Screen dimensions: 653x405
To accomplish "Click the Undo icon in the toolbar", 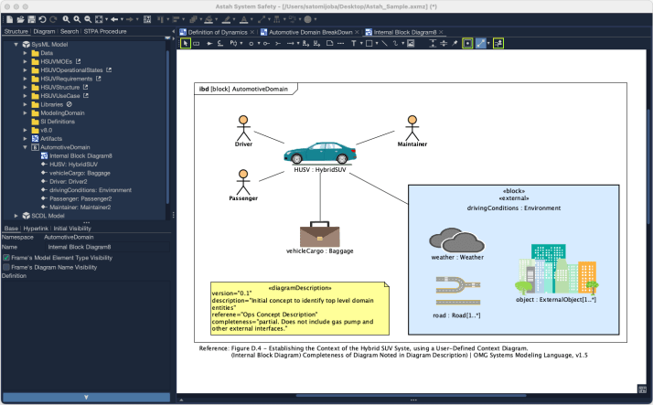I will point(42,18).
